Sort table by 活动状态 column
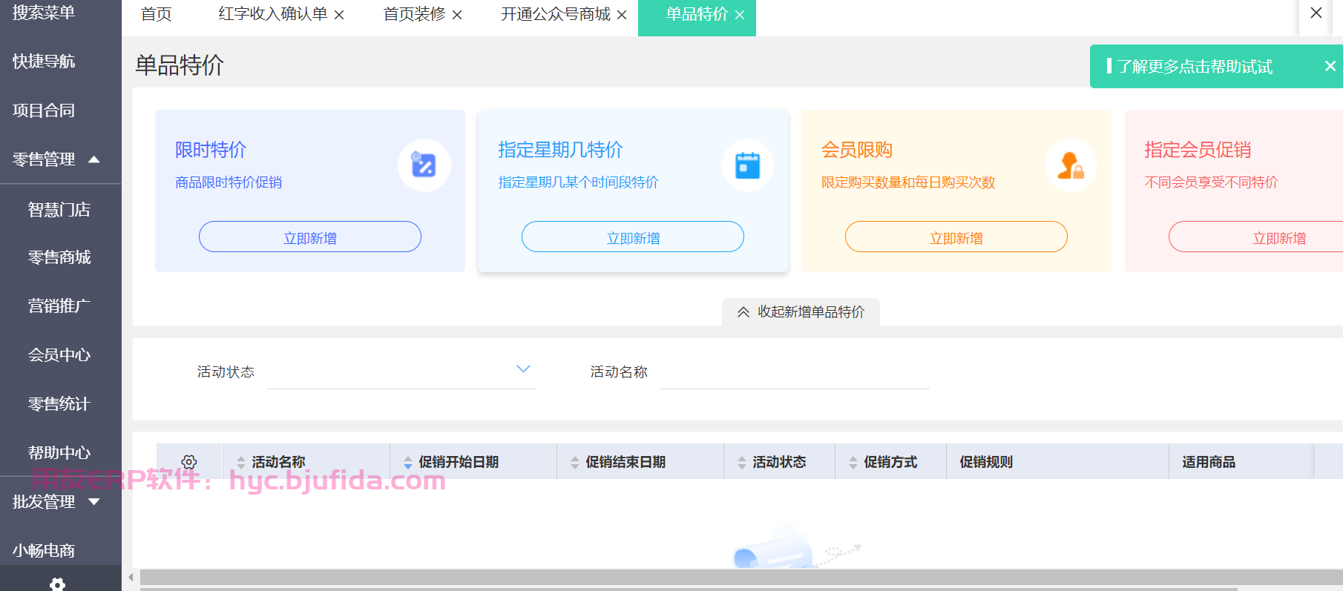This screenshot has height=591, width=1343. click(742, 462)
